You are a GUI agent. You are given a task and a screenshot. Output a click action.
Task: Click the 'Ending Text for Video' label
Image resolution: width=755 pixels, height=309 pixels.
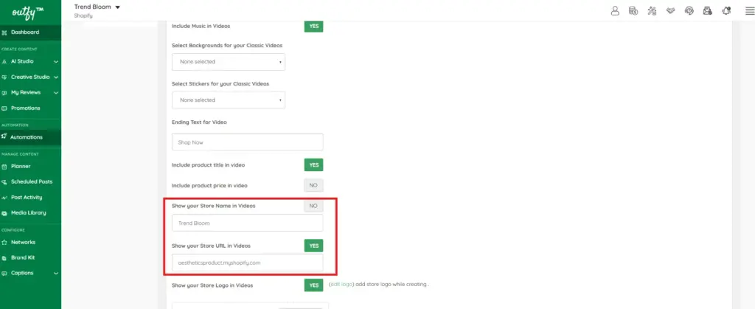(199, 122)
